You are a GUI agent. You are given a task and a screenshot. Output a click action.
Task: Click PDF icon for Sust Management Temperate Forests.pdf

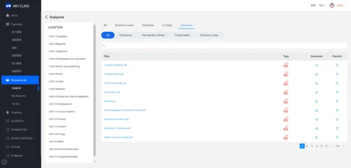pyautogui.click(x=286, y=110)
